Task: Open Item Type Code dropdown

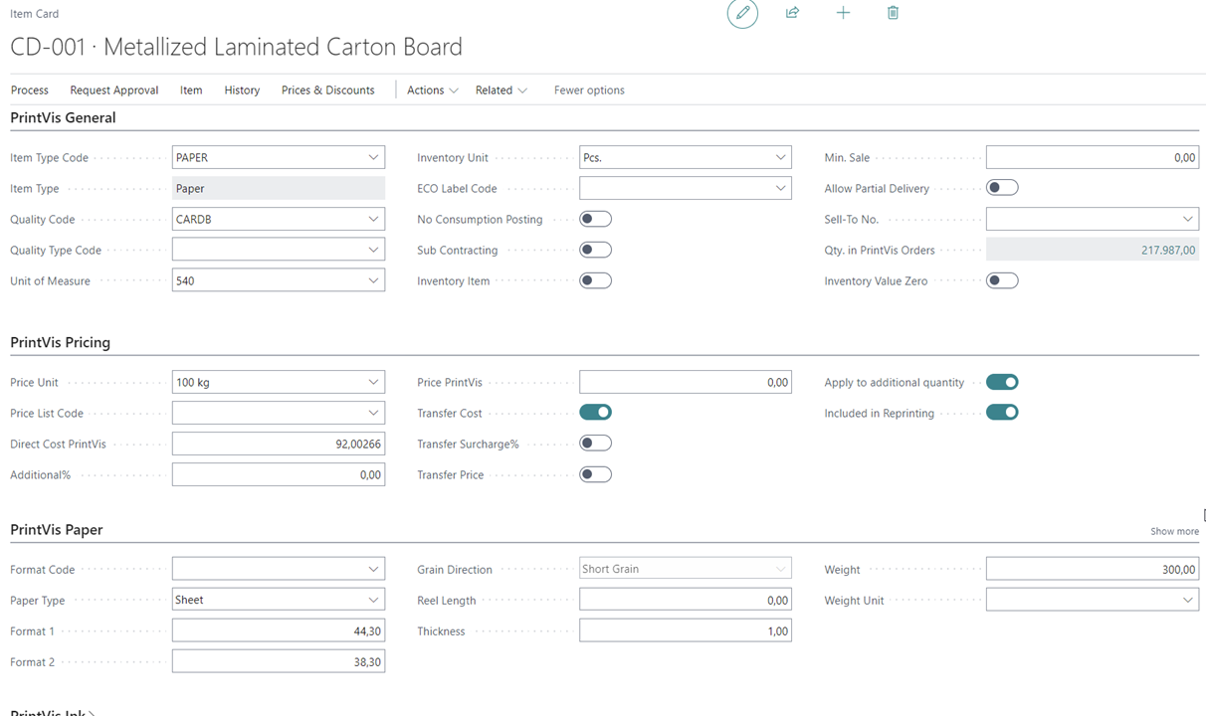Action: click(373, 157)
